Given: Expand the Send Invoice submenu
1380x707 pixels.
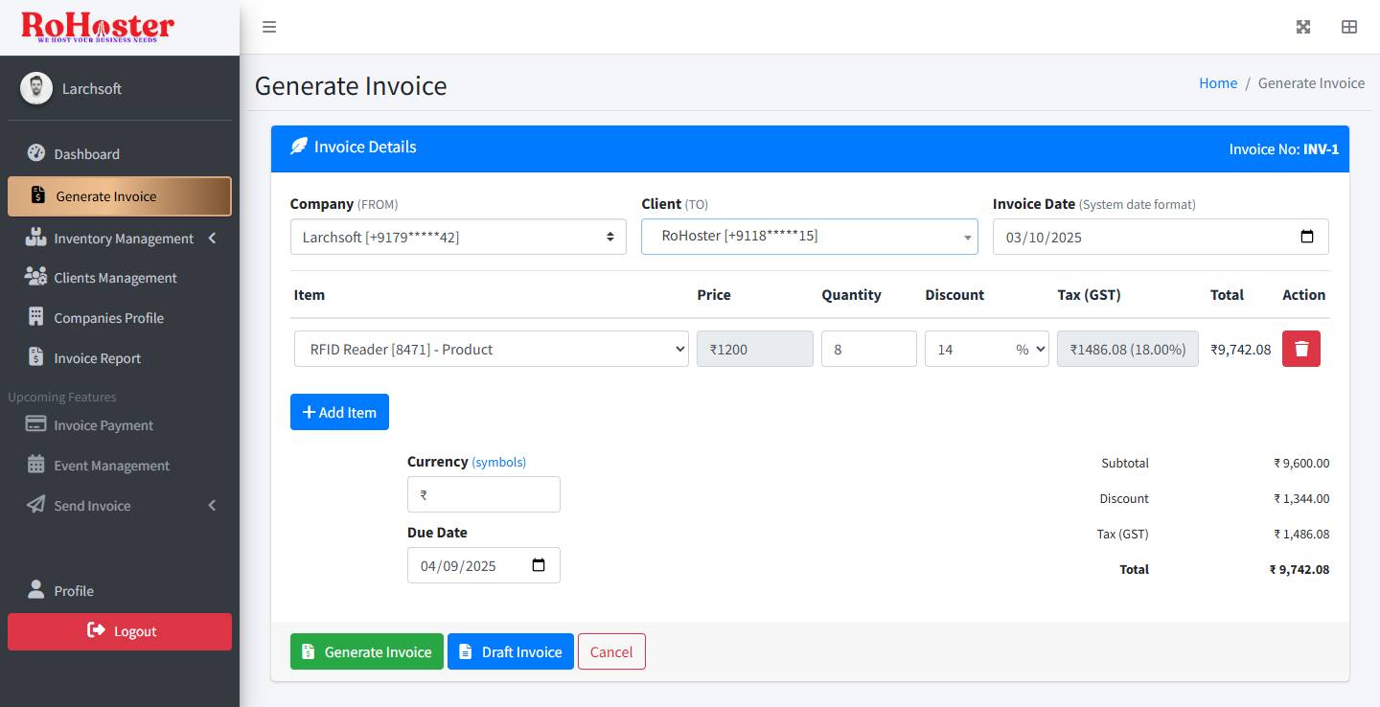Looking at the screenshot, I should [94, 505].
